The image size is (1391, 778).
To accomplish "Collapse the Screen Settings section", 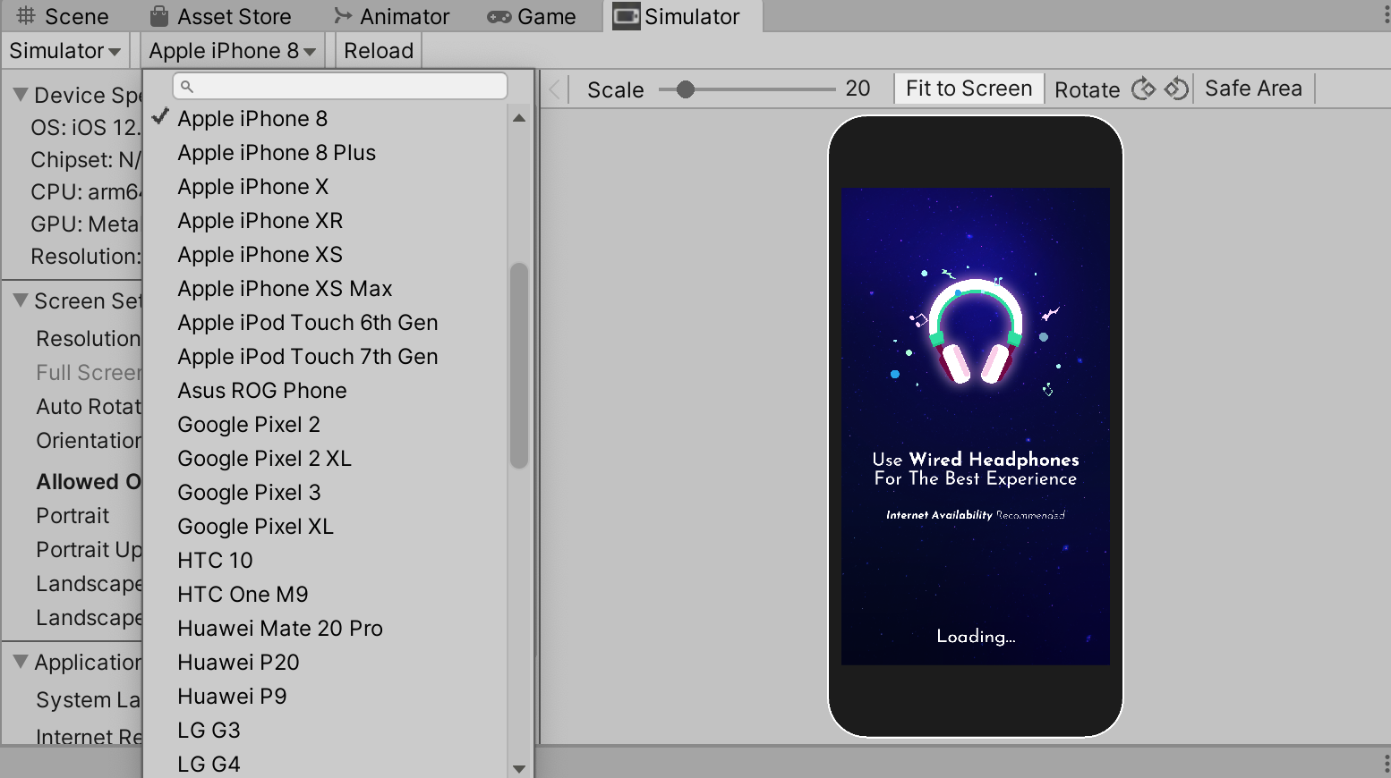I will click(19, 300).
